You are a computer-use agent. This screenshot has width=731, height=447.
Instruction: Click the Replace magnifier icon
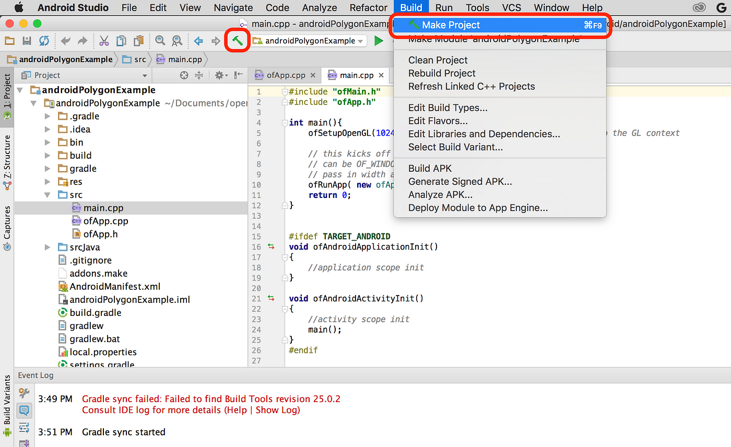pos(177,41)
